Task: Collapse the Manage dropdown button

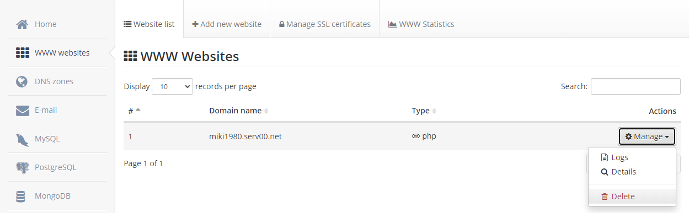Action: (x=647, y=136)
